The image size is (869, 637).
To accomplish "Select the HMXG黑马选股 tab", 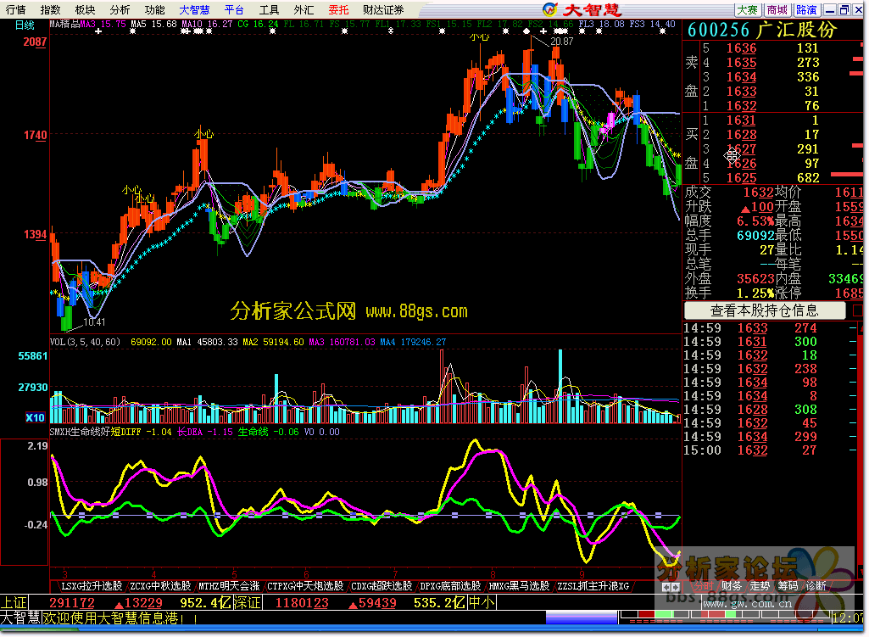I will [520, 586].
